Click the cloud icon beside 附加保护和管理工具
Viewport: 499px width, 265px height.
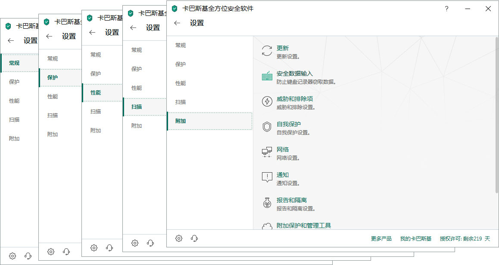(x=267, y=226)
